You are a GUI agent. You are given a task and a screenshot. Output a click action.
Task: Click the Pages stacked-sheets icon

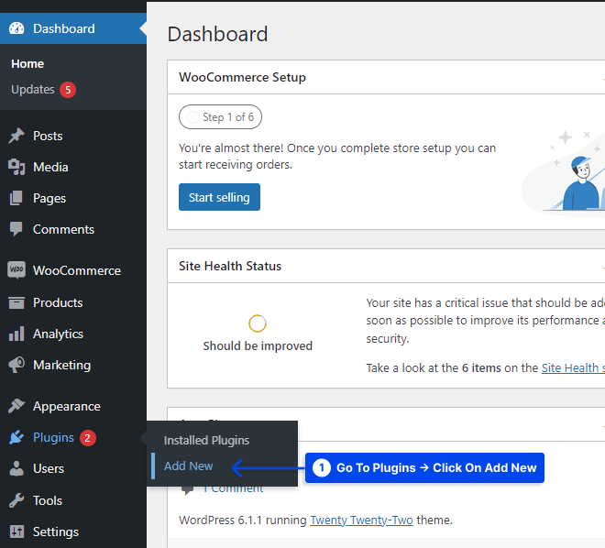[16, 198]
